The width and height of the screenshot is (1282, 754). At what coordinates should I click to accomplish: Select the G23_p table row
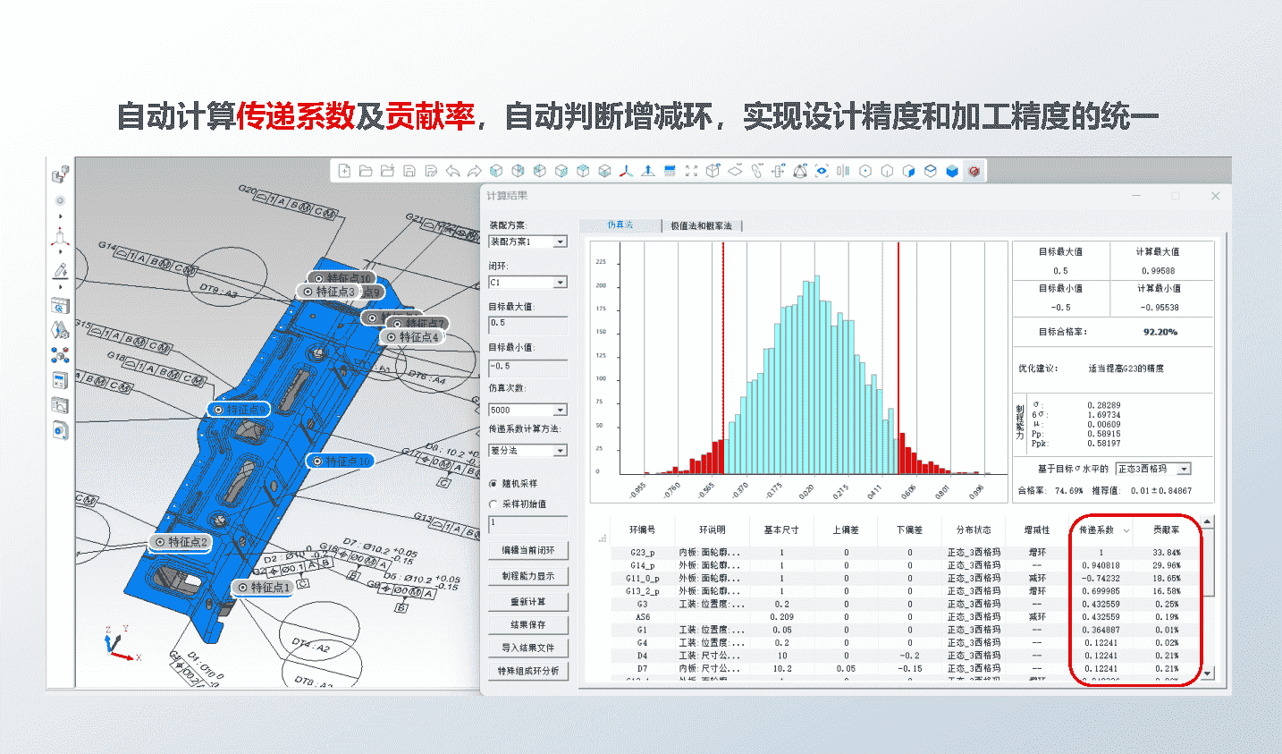pyautogui.click(x=905, y=553)
